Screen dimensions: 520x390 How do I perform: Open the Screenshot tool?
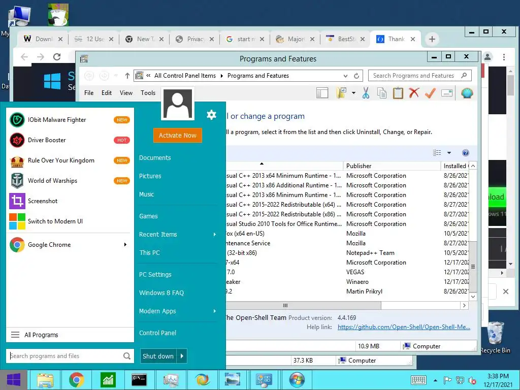70,201
